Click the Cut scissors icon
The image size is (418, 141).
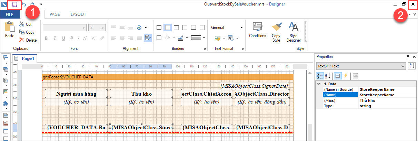click(22, 24)
